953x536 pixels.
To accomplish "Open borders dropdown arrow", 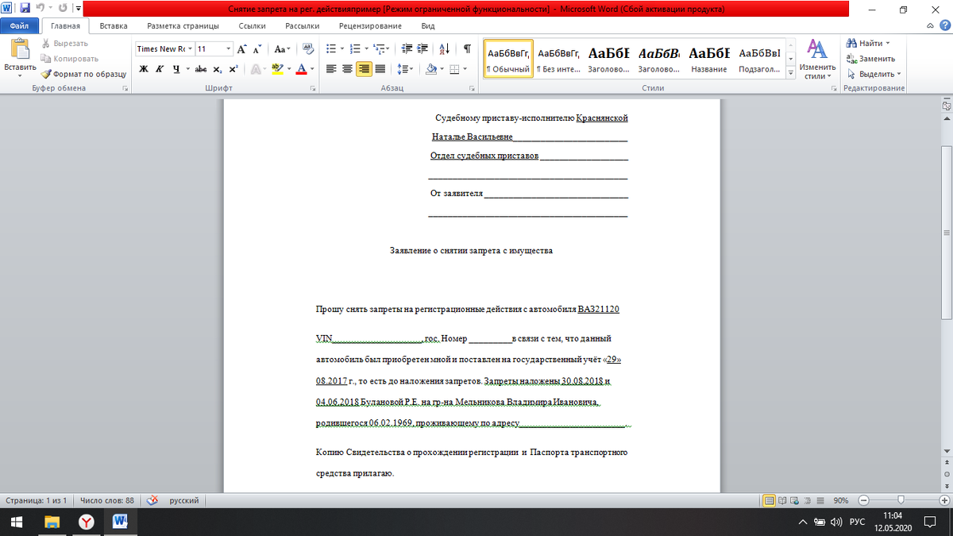I will 465,69.
